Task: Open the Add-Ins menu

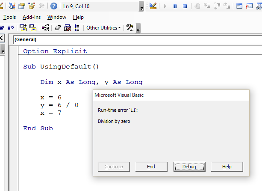Action: click(x=32, y=17)
